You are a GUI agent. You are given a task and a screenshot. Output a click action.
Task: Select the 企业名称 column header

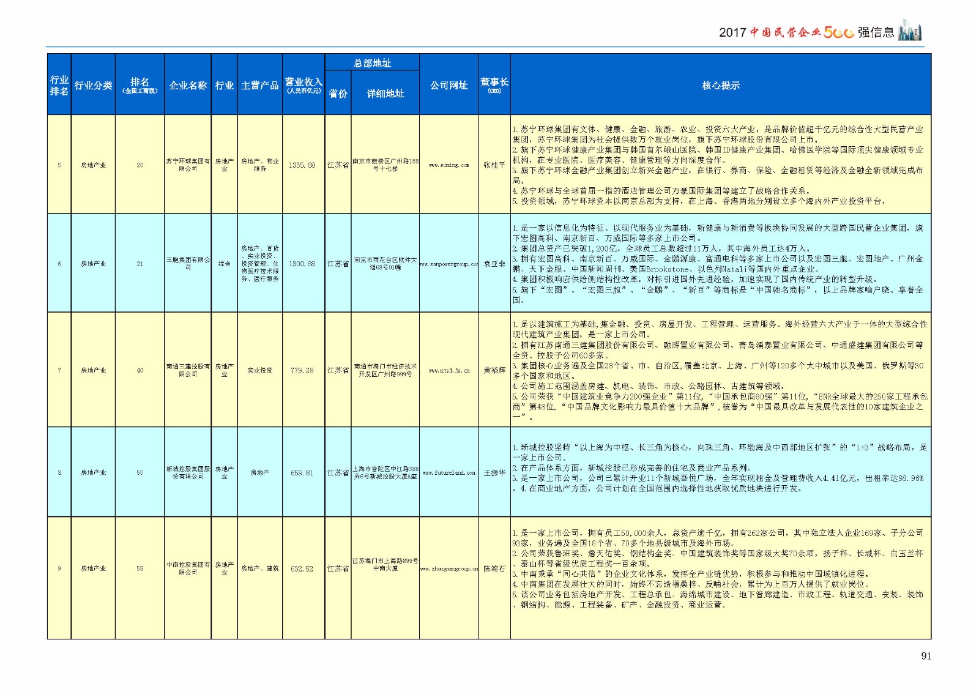click(x=188, y=85)
